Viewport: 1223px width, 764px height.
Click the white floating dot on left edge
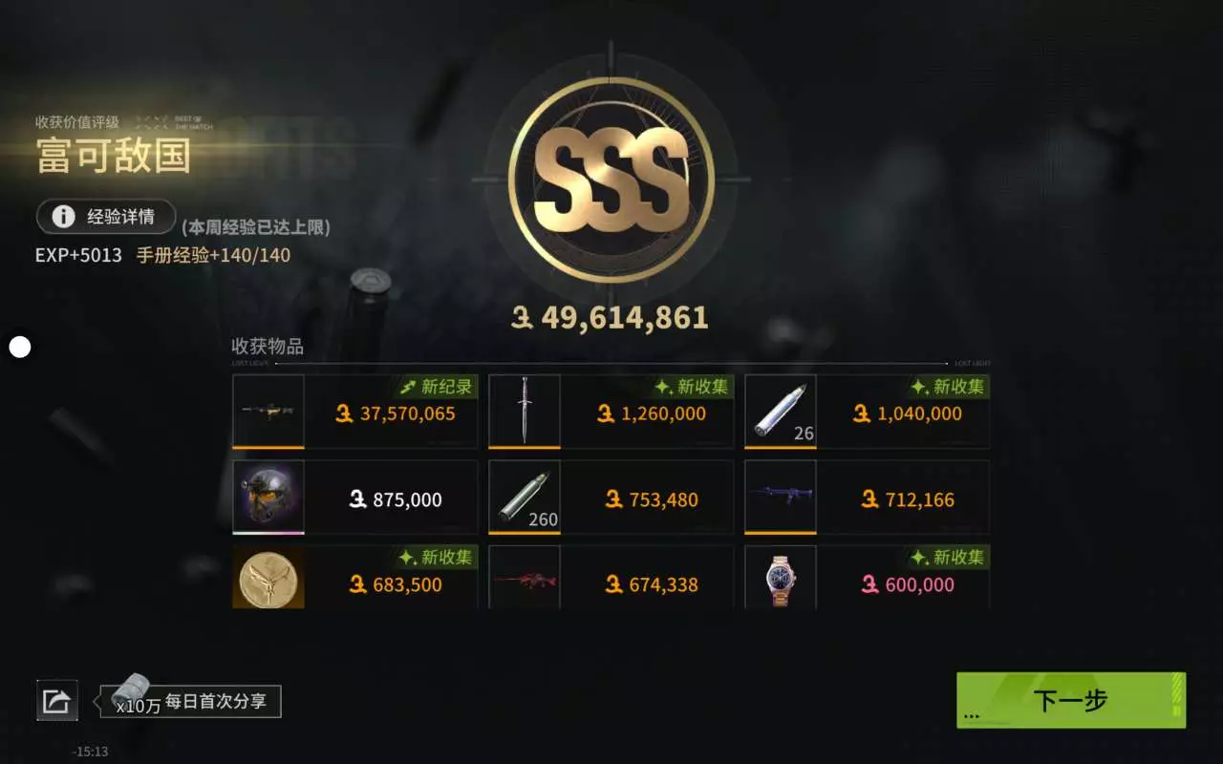point(20,347)
